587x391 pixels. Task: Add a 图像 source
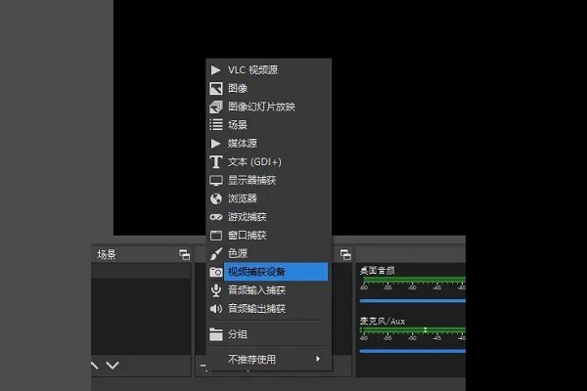(x=268, y=88)
